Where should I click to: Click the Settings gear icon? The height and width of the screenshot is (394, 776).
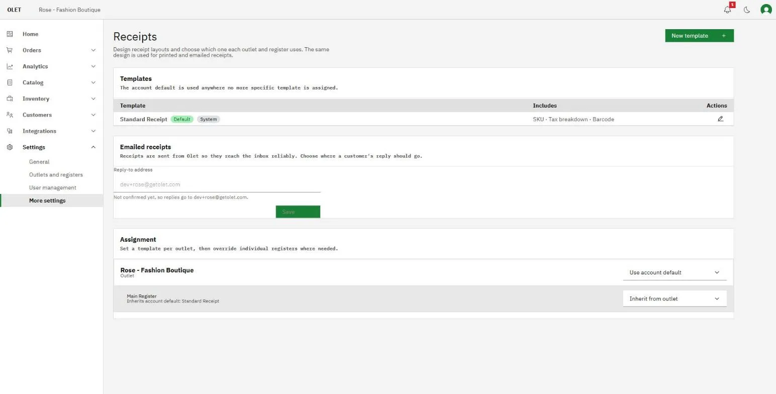pyautogui.click(x=10, y=147)
